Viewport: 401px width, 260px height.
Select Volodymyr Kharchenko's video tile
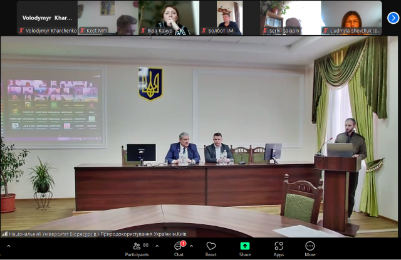[x=48, y=18]
